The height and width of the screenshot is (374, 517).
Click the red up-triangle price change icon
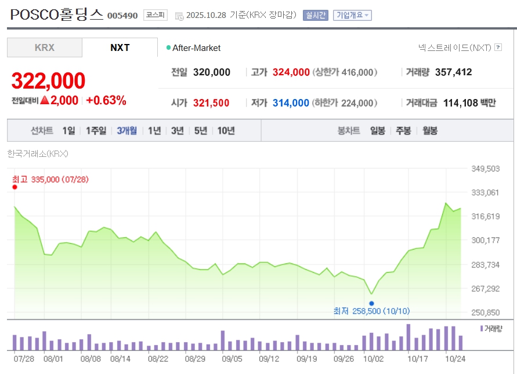point(45,100)
